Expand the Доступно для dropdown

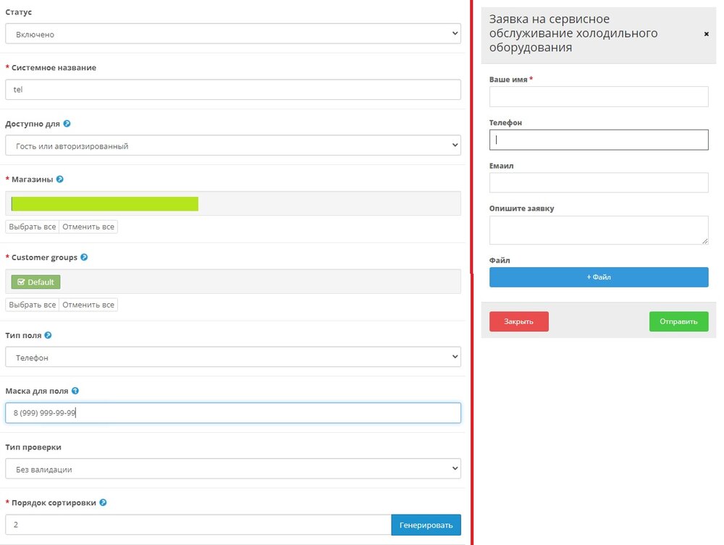[x=232, y=145]
